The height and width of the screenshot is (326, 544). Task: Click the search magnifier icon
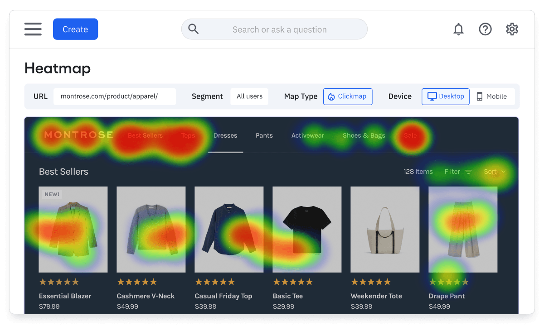pos(194,29)
